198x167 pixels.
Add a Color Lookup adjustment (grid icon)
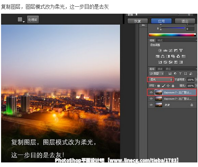click(x=184, y=56)
